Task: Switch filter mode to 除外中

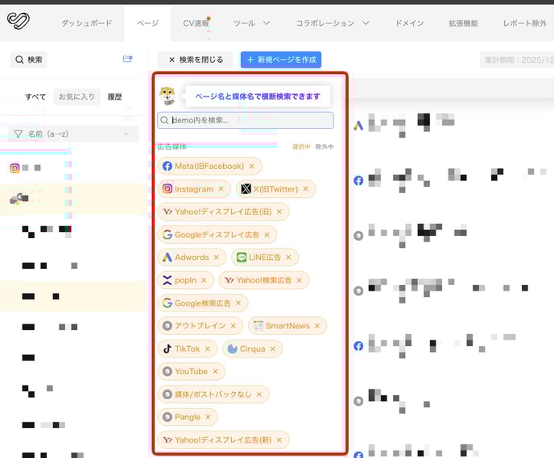Action: coord(325,146)
